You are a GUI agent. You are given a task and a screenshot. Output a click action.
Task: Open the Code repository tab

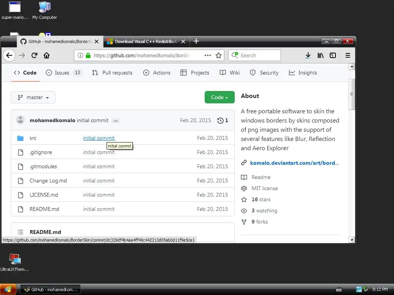[x=25, y=73]
